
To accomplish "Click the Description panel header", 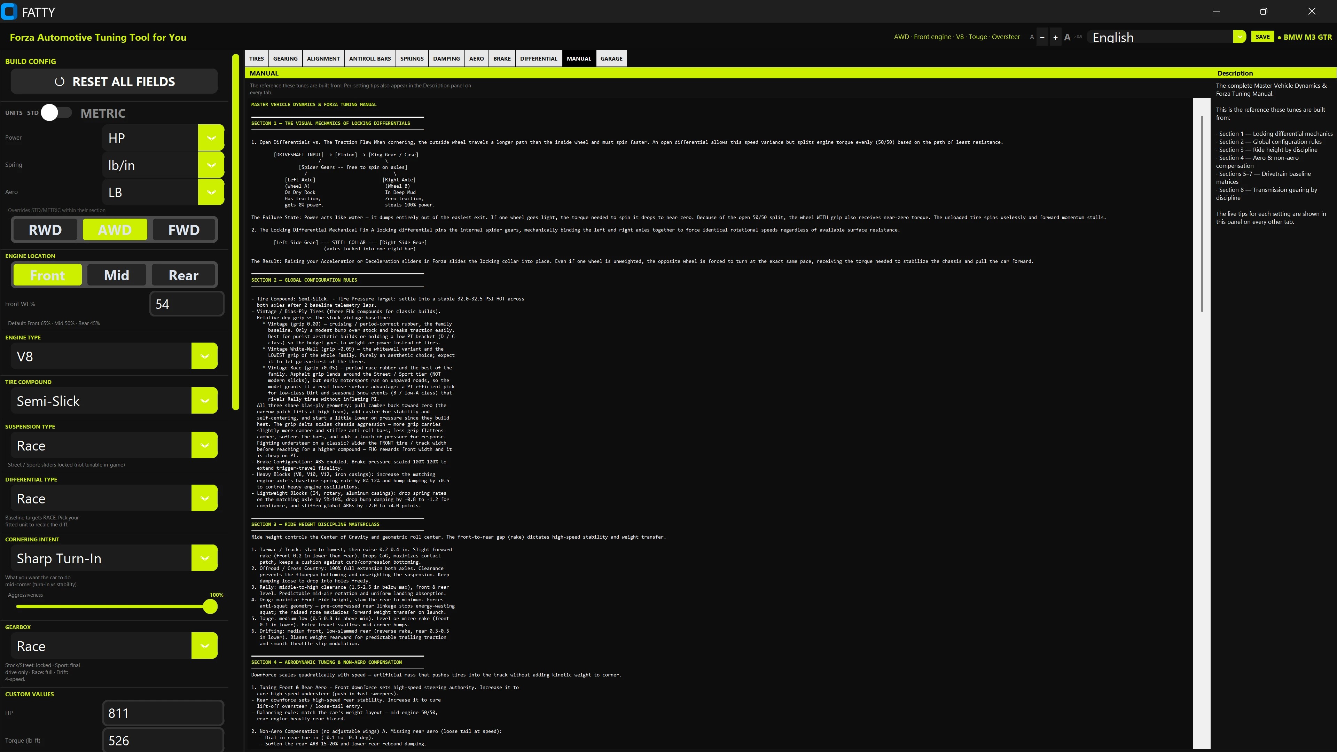I will [1235, 73].
